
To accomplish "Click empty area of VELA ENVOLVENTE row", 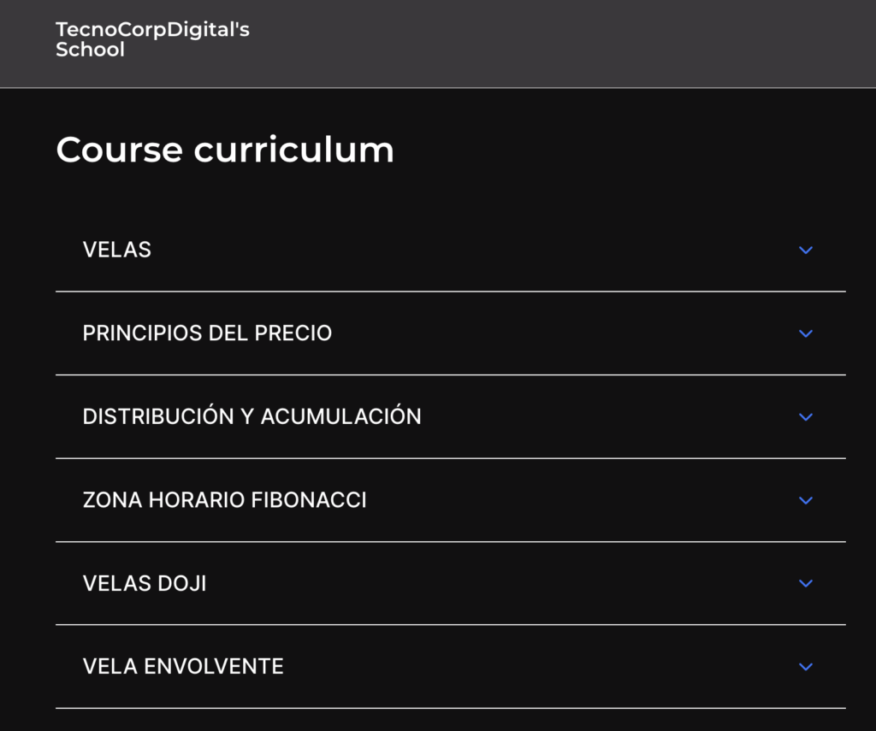I will pos(530,666).
